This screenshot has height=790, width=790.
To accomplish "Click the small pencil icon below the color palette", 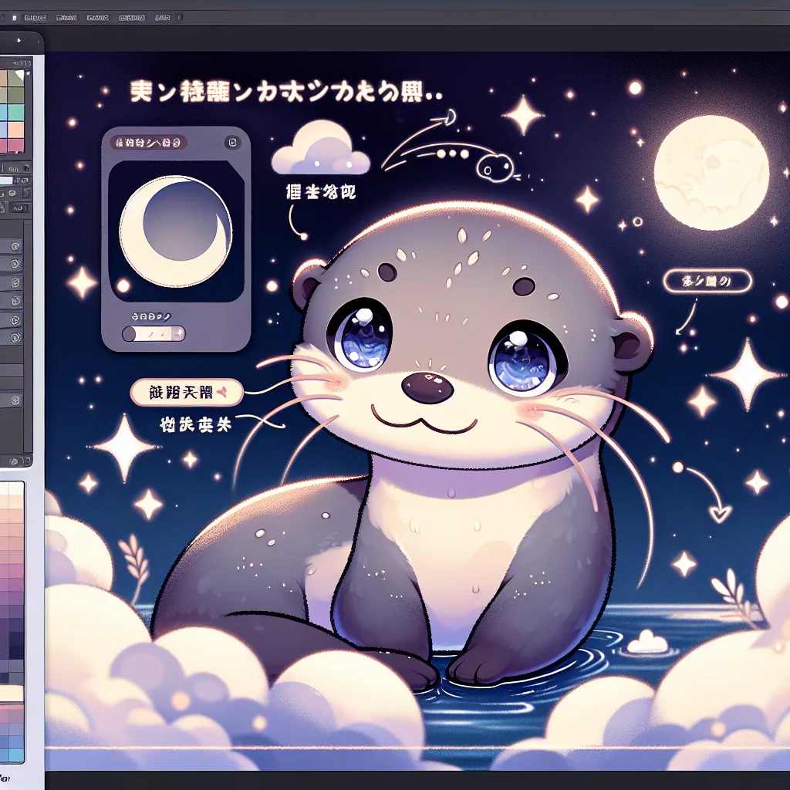I will (26, 168).
